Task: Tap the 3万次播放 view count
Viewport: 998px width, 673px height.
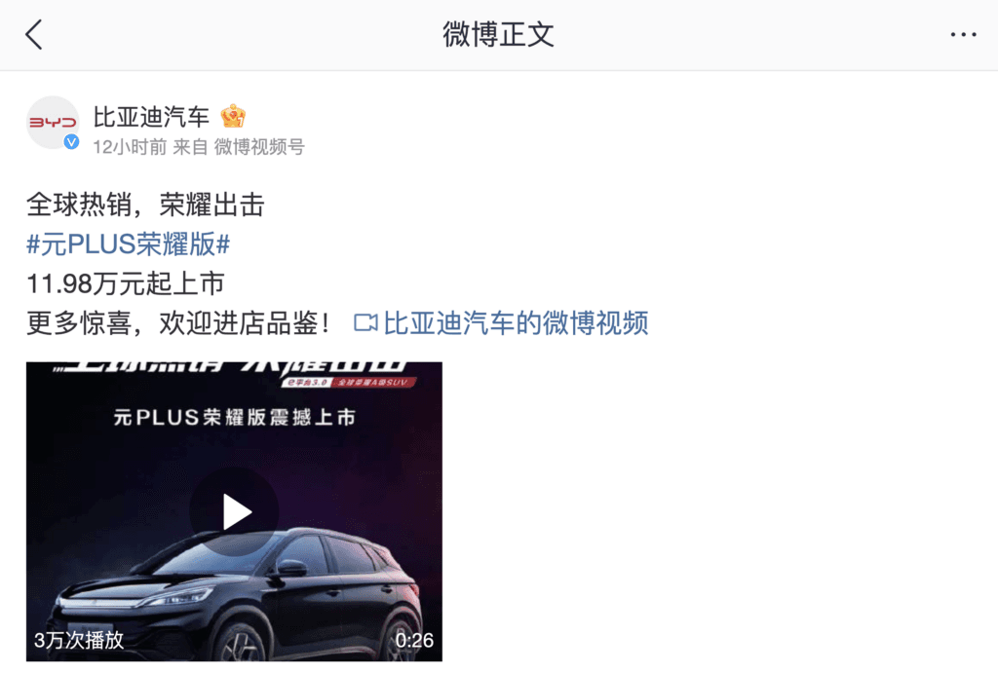Action: tap(79, 640)
